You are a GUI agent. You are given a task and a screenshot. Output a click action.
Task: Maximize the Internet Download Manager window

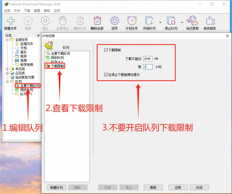(x=212, y=4)
